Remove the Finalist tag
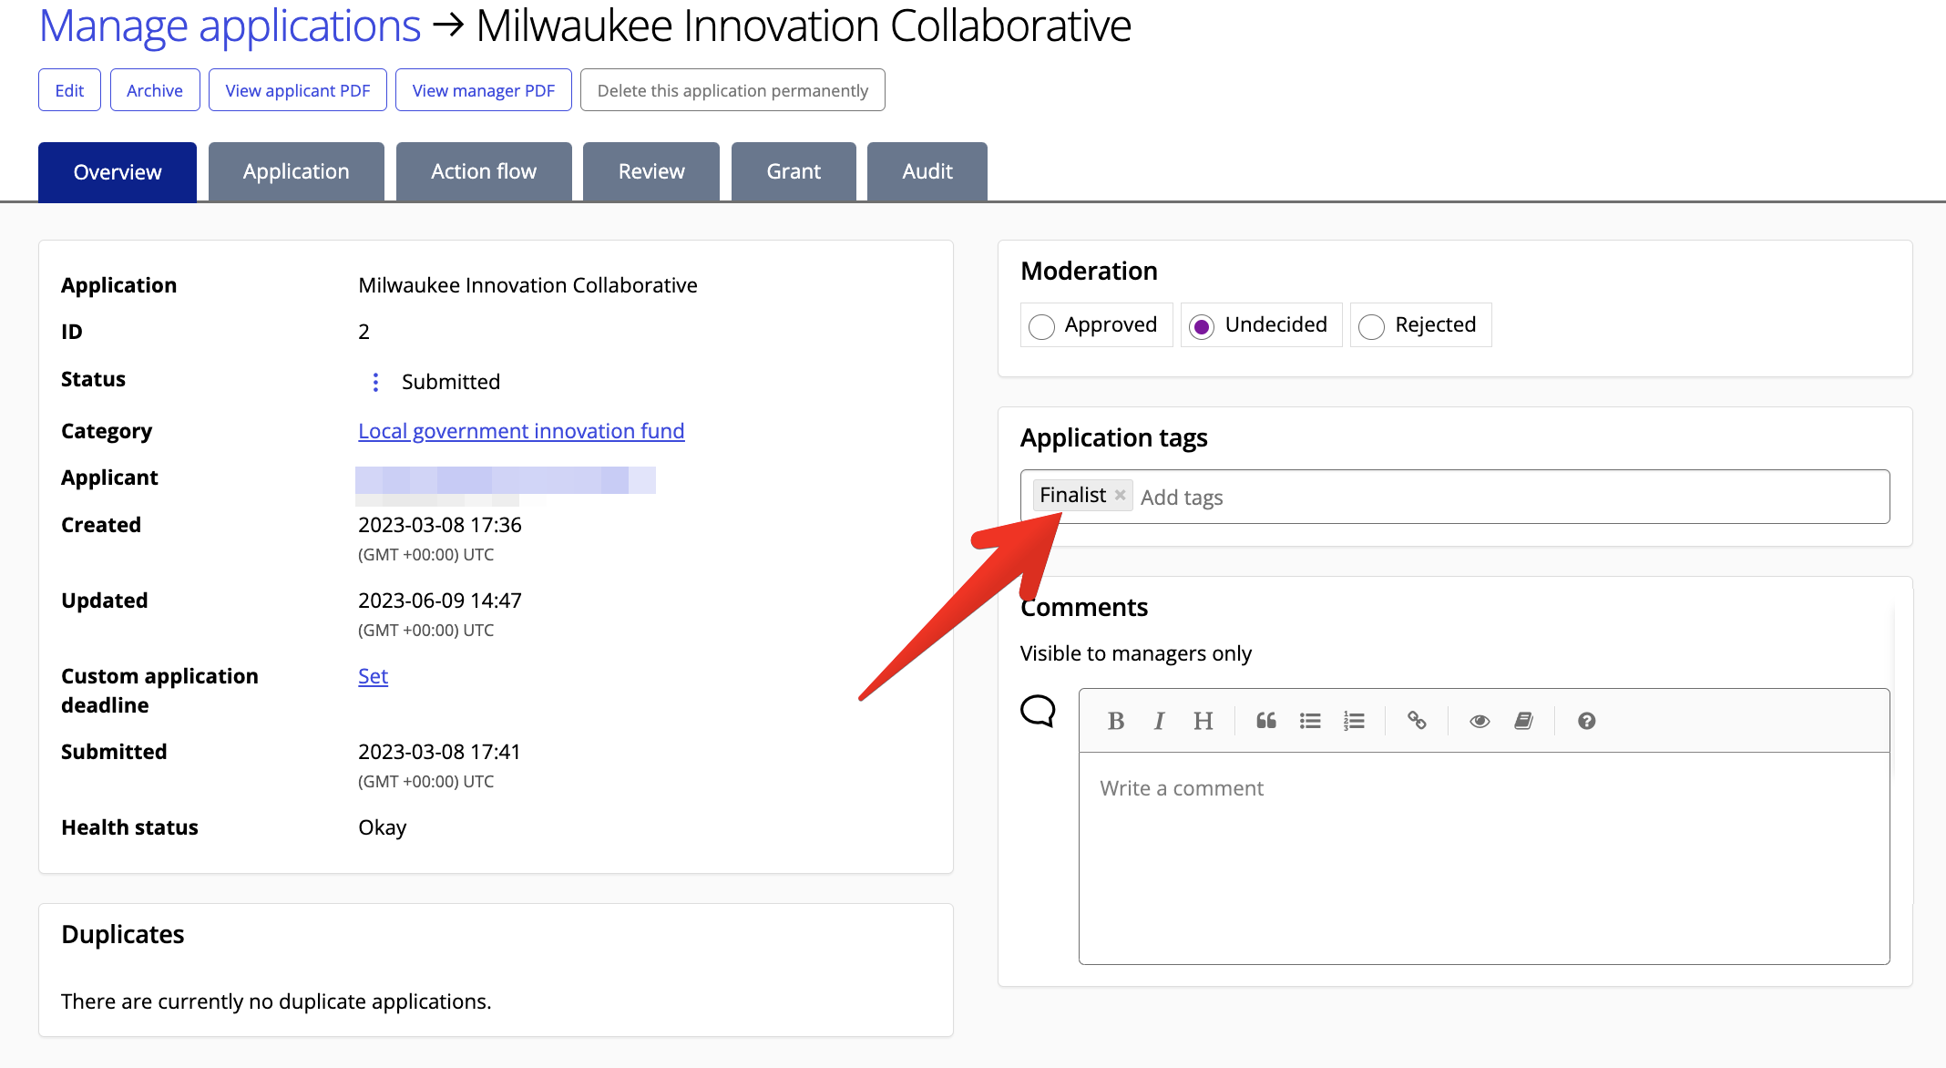 click(1121, 495)
